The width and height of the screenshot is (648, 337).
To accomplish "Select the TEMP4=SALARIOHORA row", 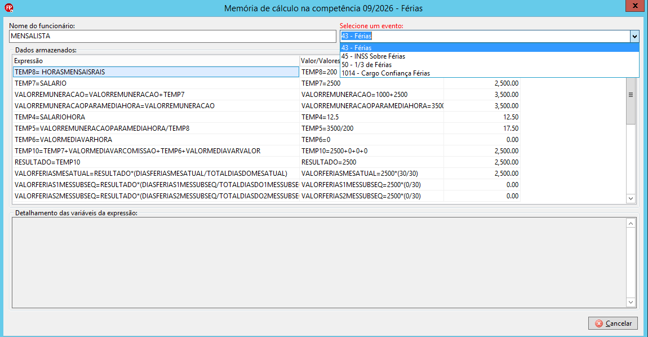I will pyautogui.click(x=156, y=117).
